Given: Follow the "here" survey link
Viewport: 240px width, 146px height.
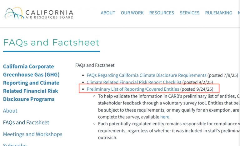Looking at the screenshot, I should [x=165, y=117].
